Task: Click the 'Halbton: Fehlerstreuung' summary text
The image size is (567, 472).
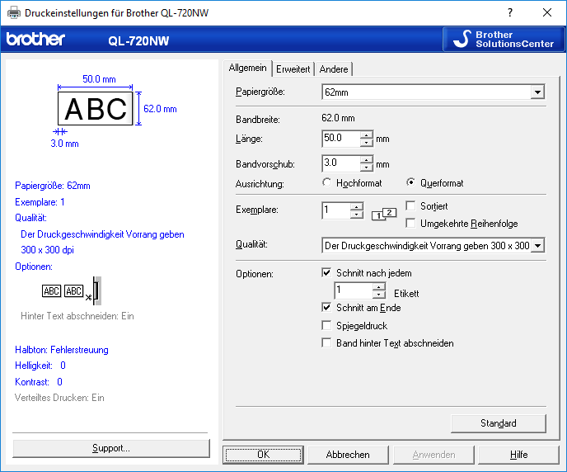Action: [62, 350]
